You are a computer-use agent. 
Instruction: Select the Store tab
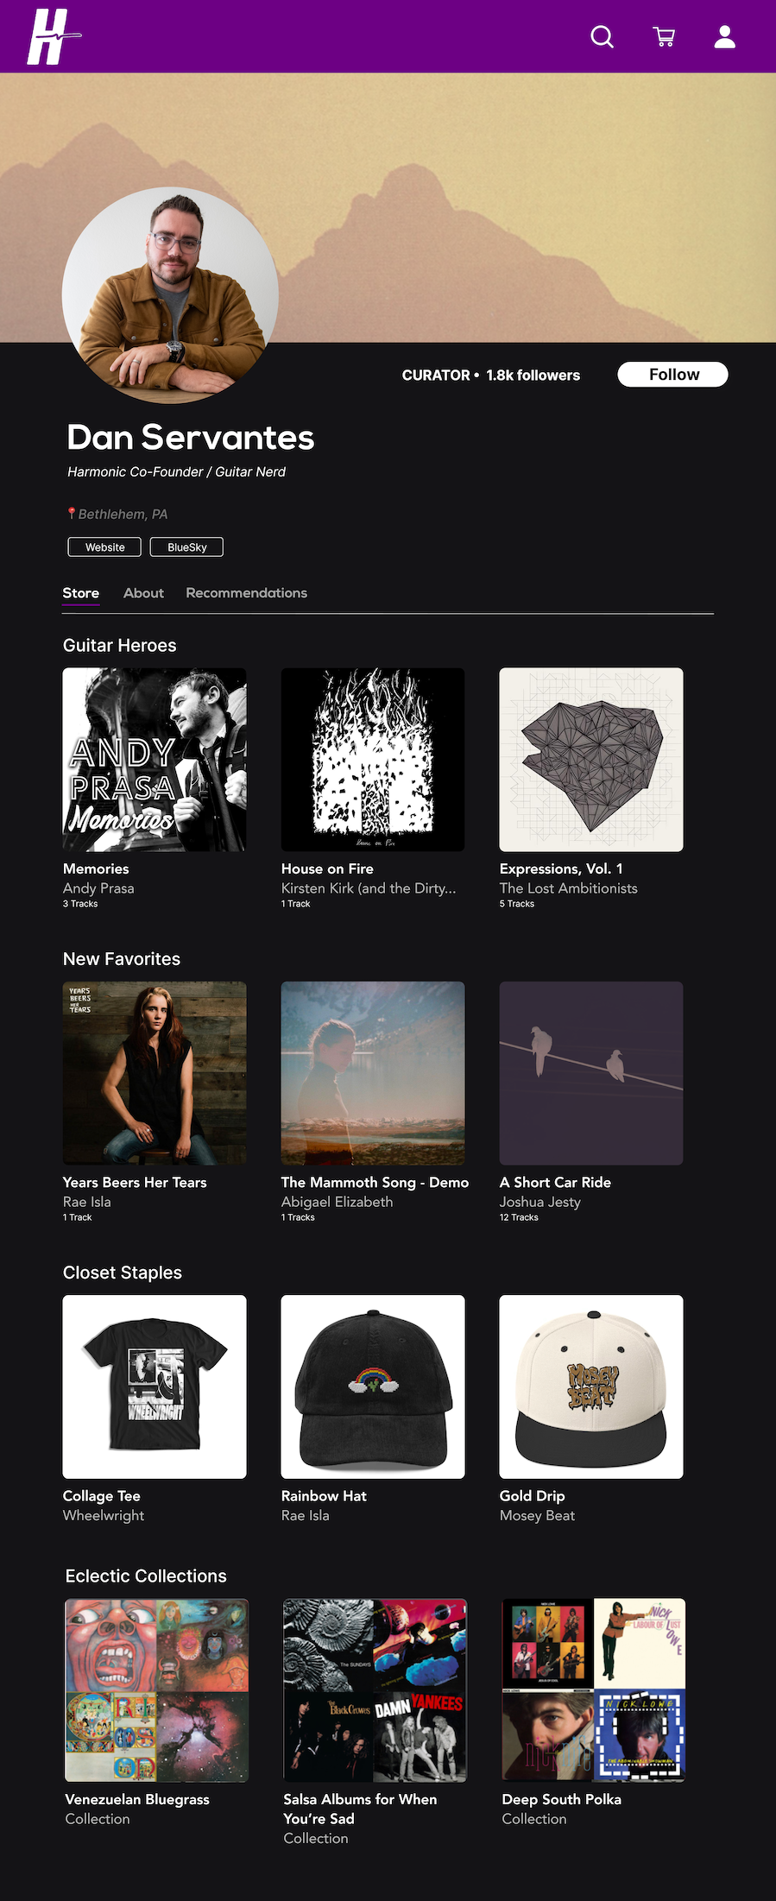pyautogui.click(x=81, y=593)
